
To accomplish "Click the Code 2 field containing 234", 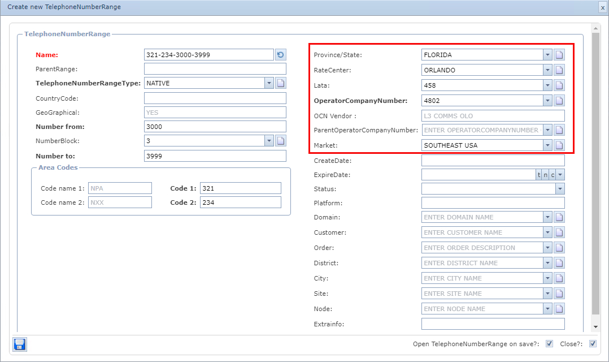I will [241, 202].
